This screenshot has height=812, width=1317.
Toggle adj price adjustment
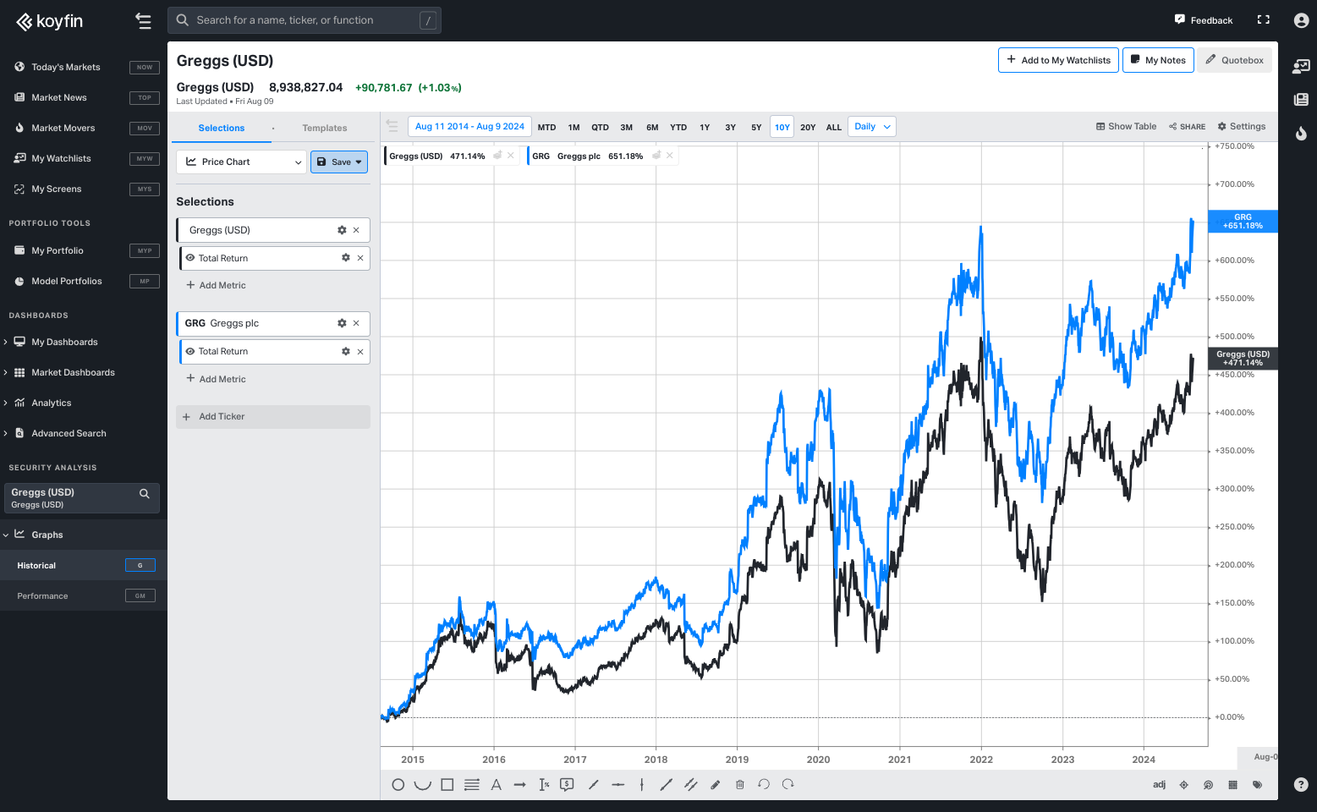coord(1160,785)
